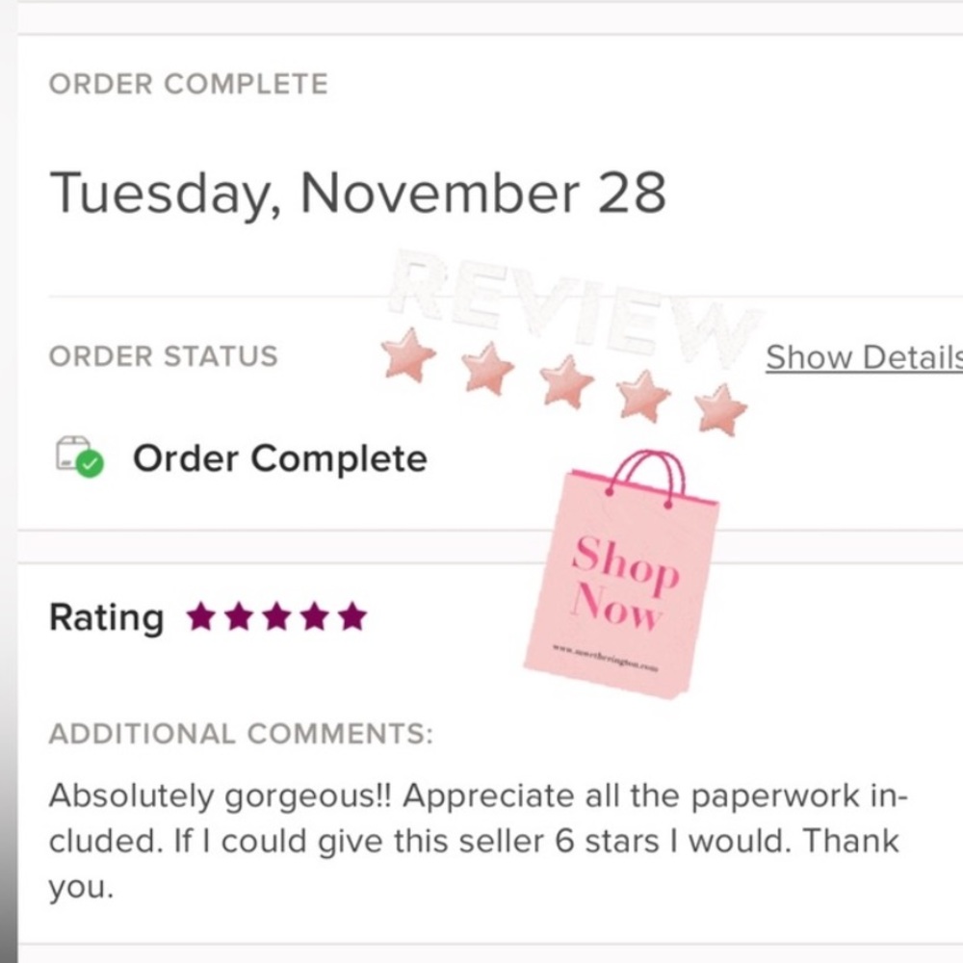963x963 pixels.
Task: Select the first pink sticker star
Action: (407, 354)
